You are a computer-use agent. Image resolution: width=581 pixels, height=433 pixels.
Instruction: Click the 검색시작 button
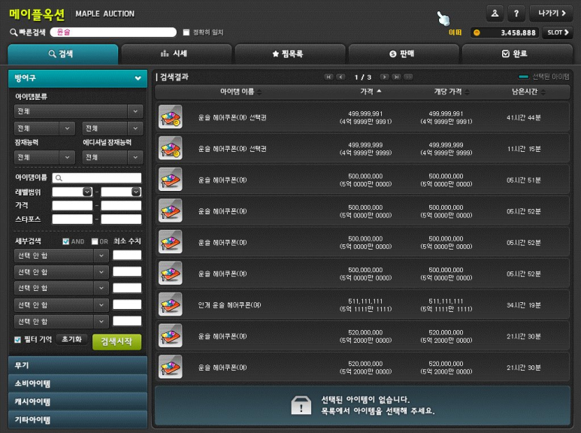[x=117, y=342]
